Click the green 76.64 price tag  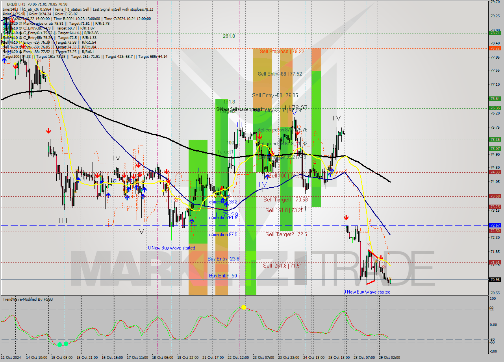(495, 98)
